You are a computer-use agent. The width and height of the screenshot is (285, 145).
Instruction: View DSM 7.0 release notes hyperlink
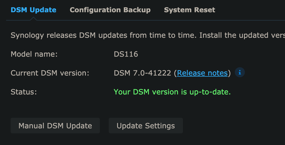tap(202, 73)
